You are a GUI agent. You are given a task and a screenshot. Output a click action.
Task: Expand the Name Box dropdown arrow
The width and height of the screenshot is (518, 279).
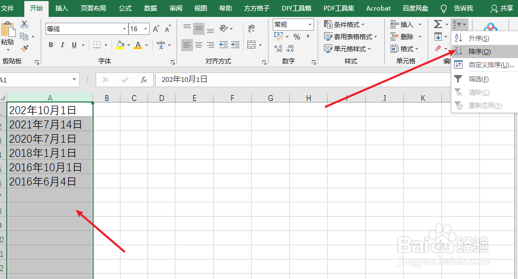pyautogui.click(x=75, y=80)
